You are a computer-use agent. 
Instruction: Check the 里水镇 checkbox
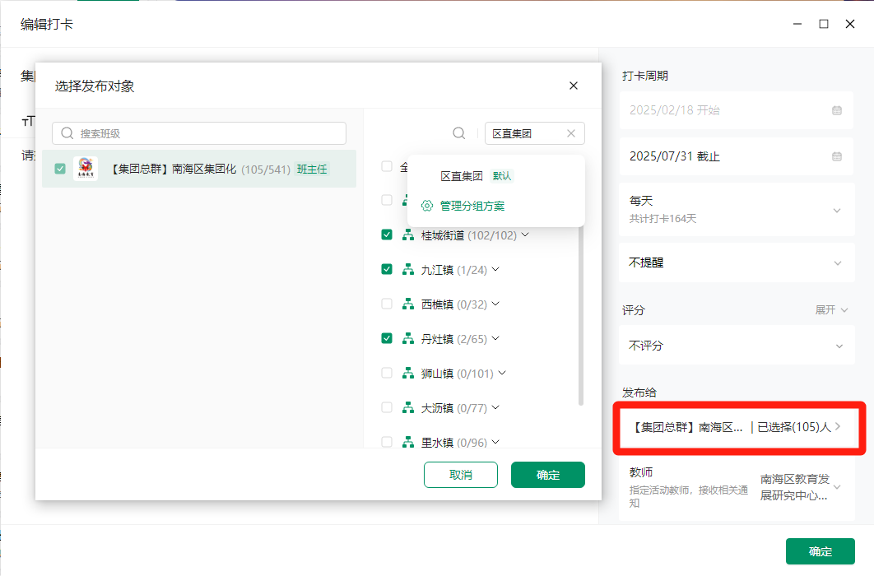[387, 442]
